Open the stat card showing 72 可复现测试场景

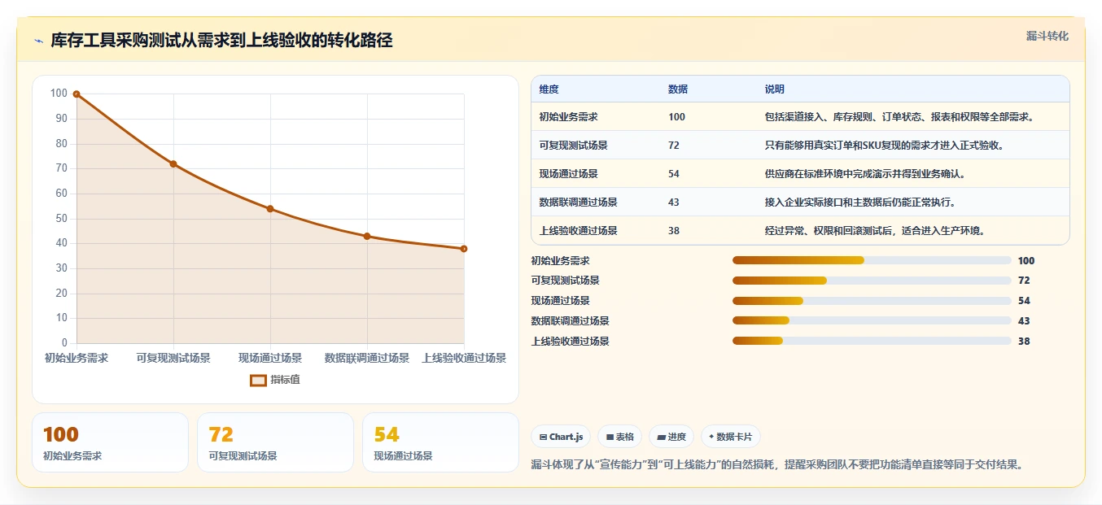pyautogui.click(x=275, y=442)
